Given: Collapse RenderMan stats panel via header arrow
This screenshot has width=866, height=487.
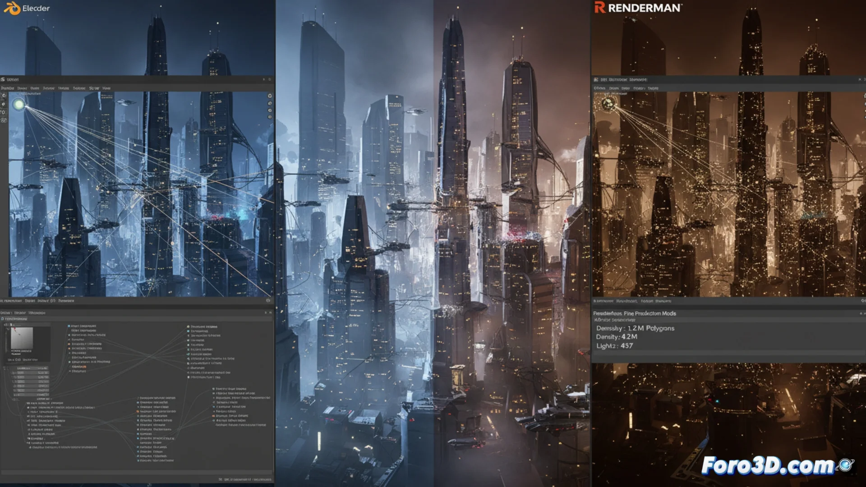Looking at the screenshot, I should click(861, 313).
